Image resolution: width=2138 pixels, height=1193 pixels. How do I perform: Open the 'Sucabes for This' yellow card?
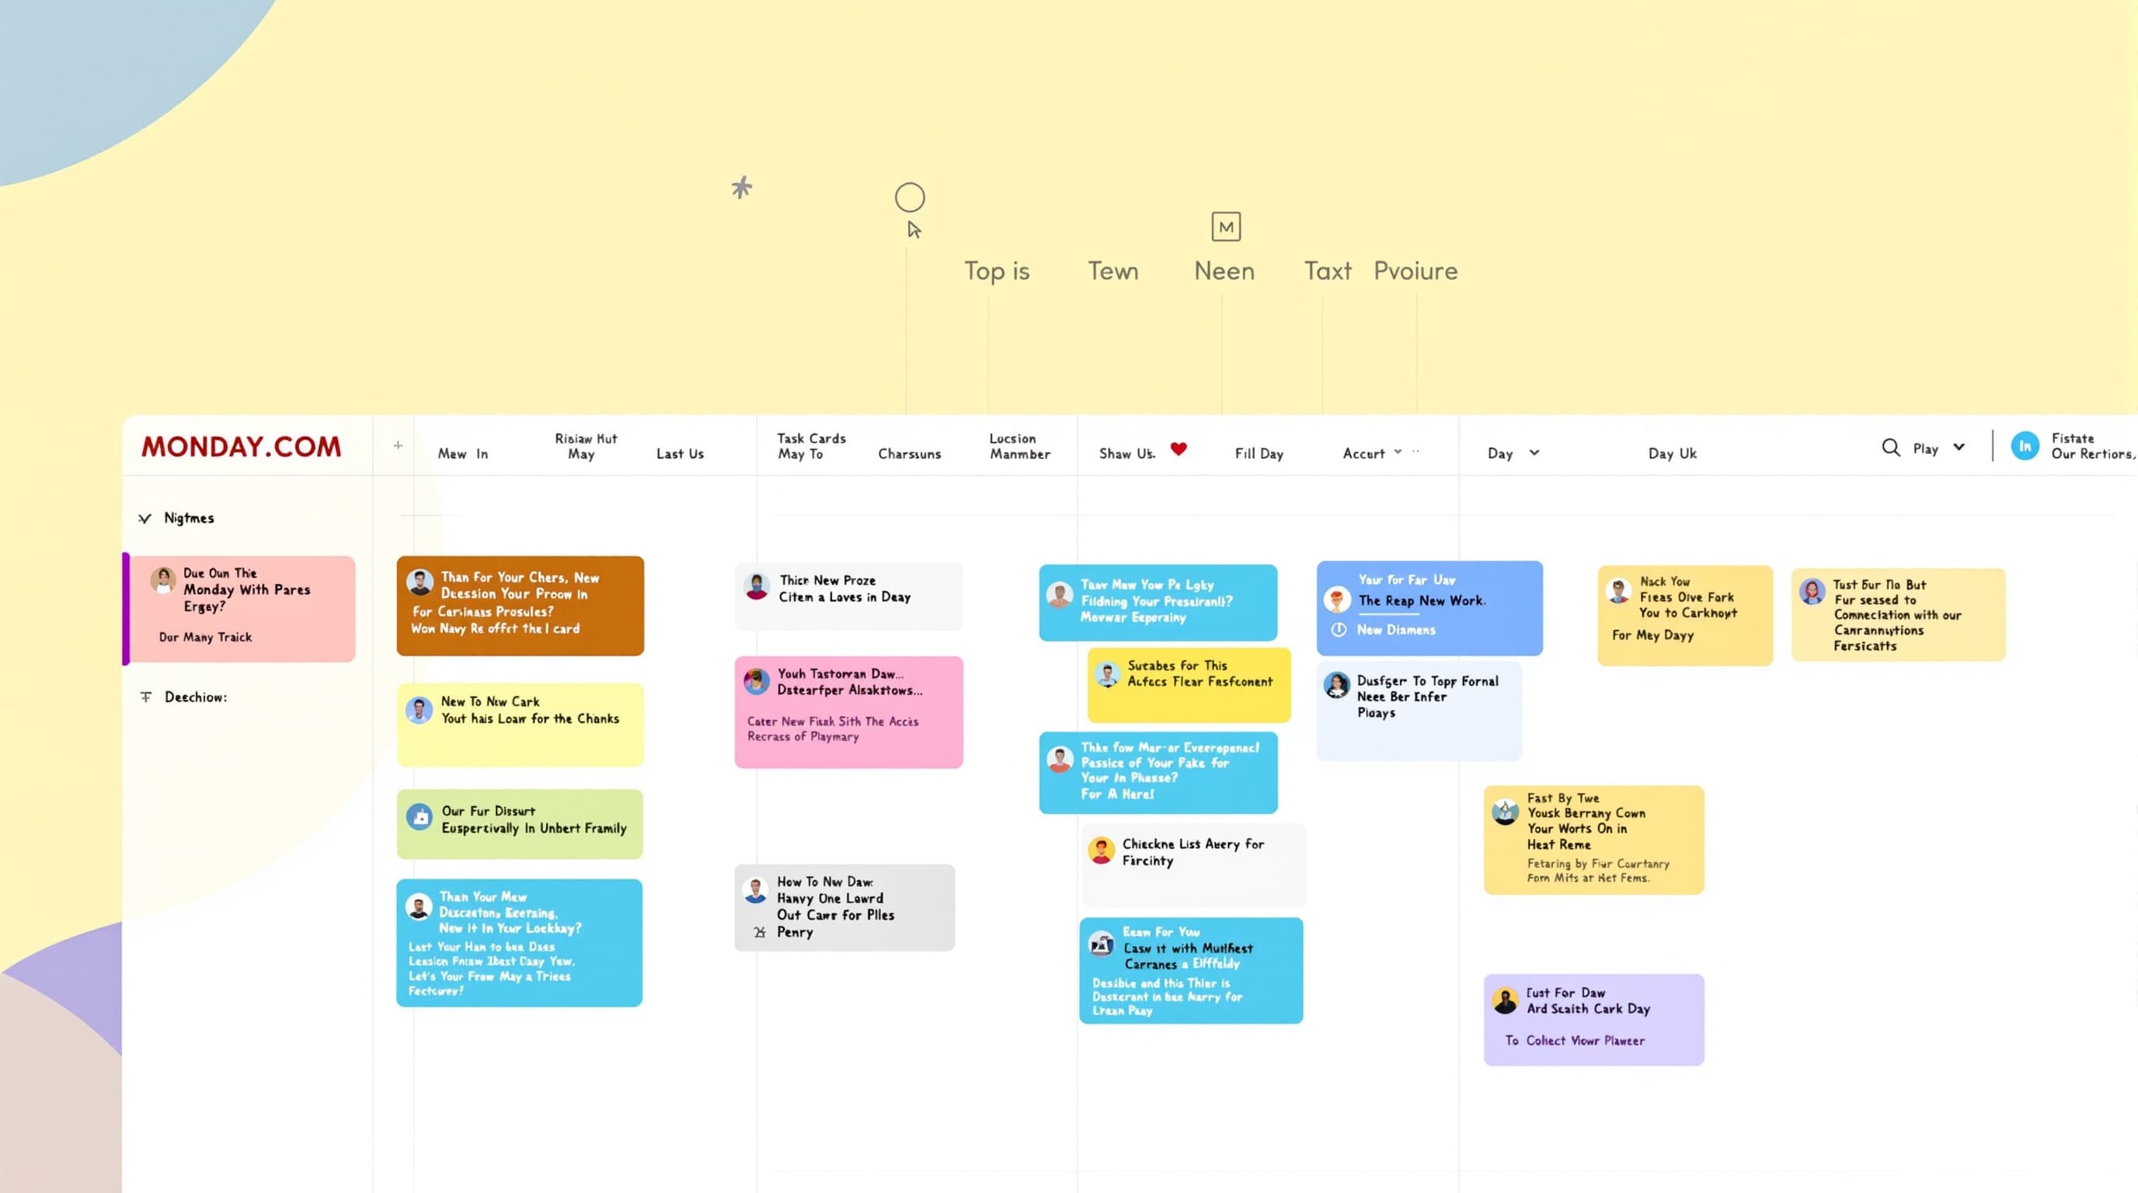tap(1189, 685)
